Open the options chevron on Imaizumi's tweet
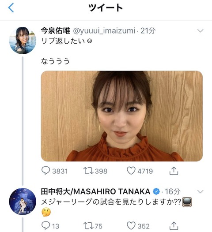This screenshot has height=232, width=212. [201, 30]
